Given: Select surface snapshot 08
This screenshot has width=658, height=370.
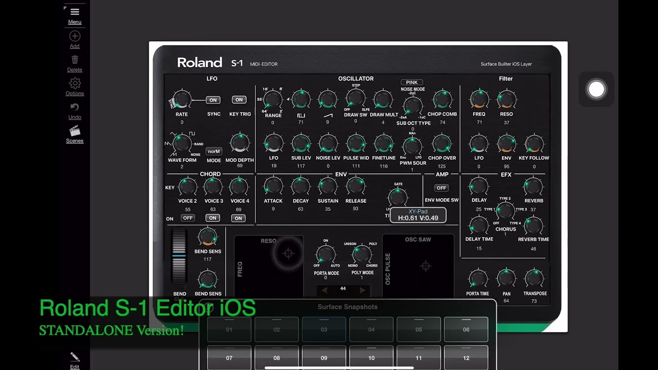Looking at the screenshot, I should point(277,358).
